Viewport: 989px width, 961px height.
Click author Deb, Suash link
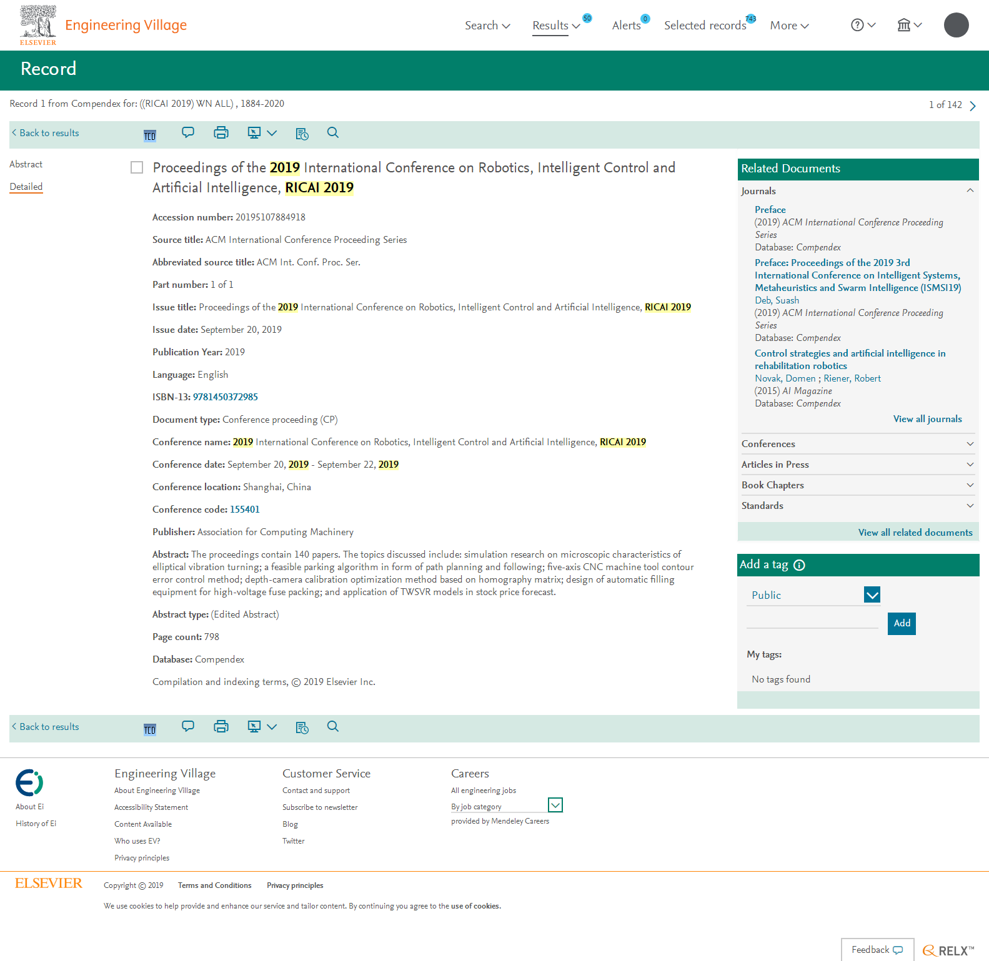777,300
